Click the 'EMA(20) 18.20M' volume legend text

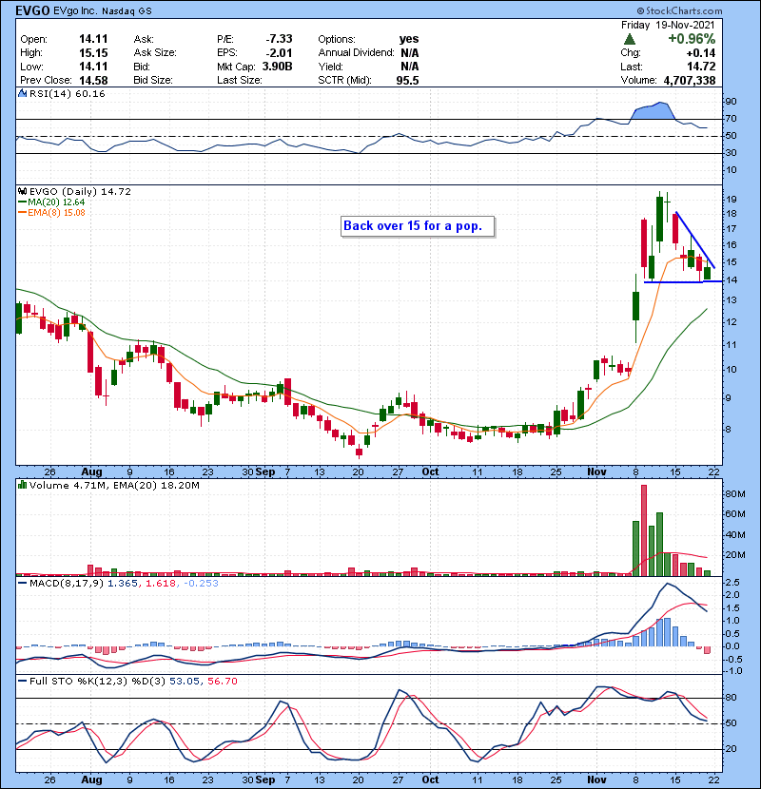pos(156,486)
